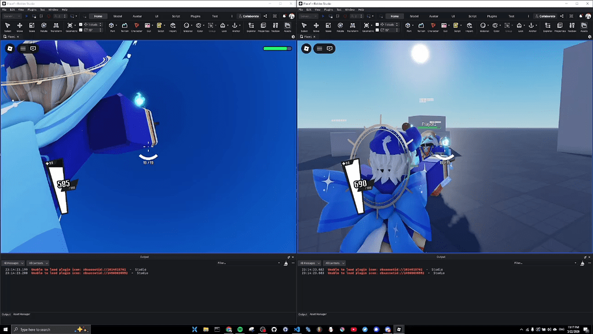Viewport: 593px width, 334px height.
Task: Activate the Transform tool in left Studio window
Action: click(x=56, y=27)
